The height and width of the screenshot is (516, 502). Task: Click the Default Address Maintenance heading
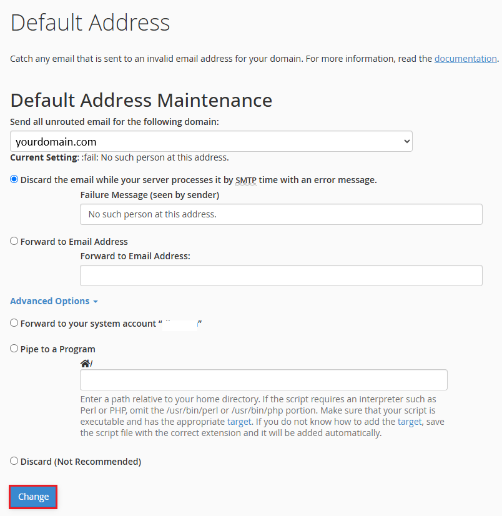click(141, 100)
